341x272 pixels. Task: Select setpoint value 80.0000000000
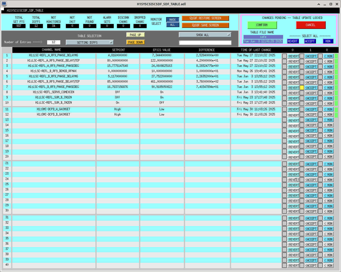click(117, 61)
